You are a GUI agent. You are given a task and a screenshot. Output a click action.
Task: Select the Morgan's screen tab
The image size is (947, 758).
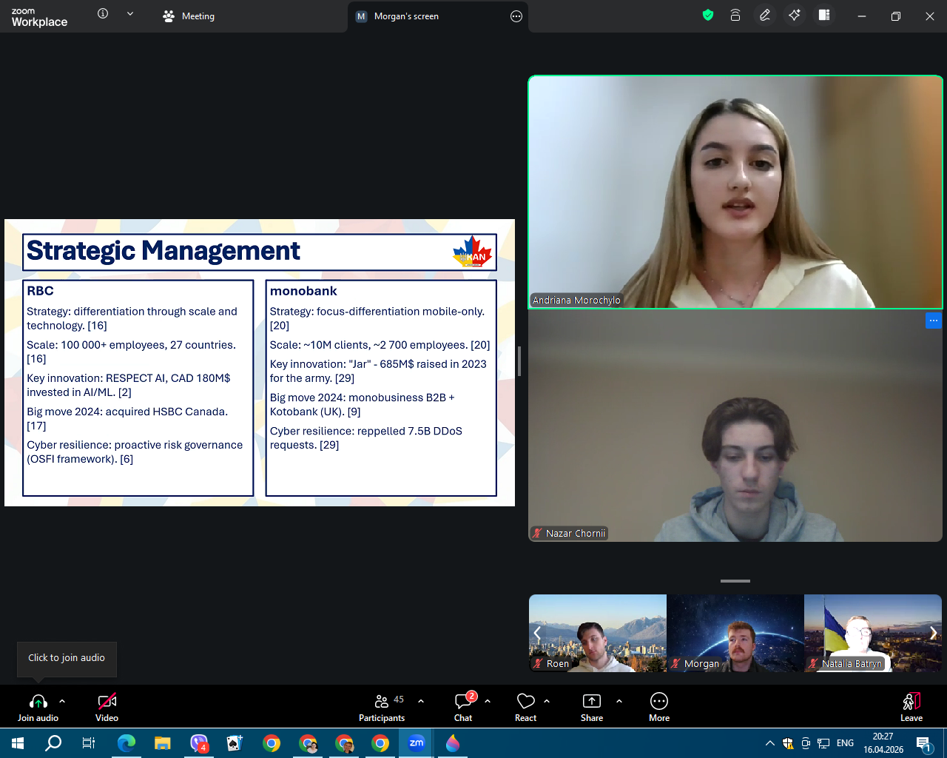click(x=405, y=16)
